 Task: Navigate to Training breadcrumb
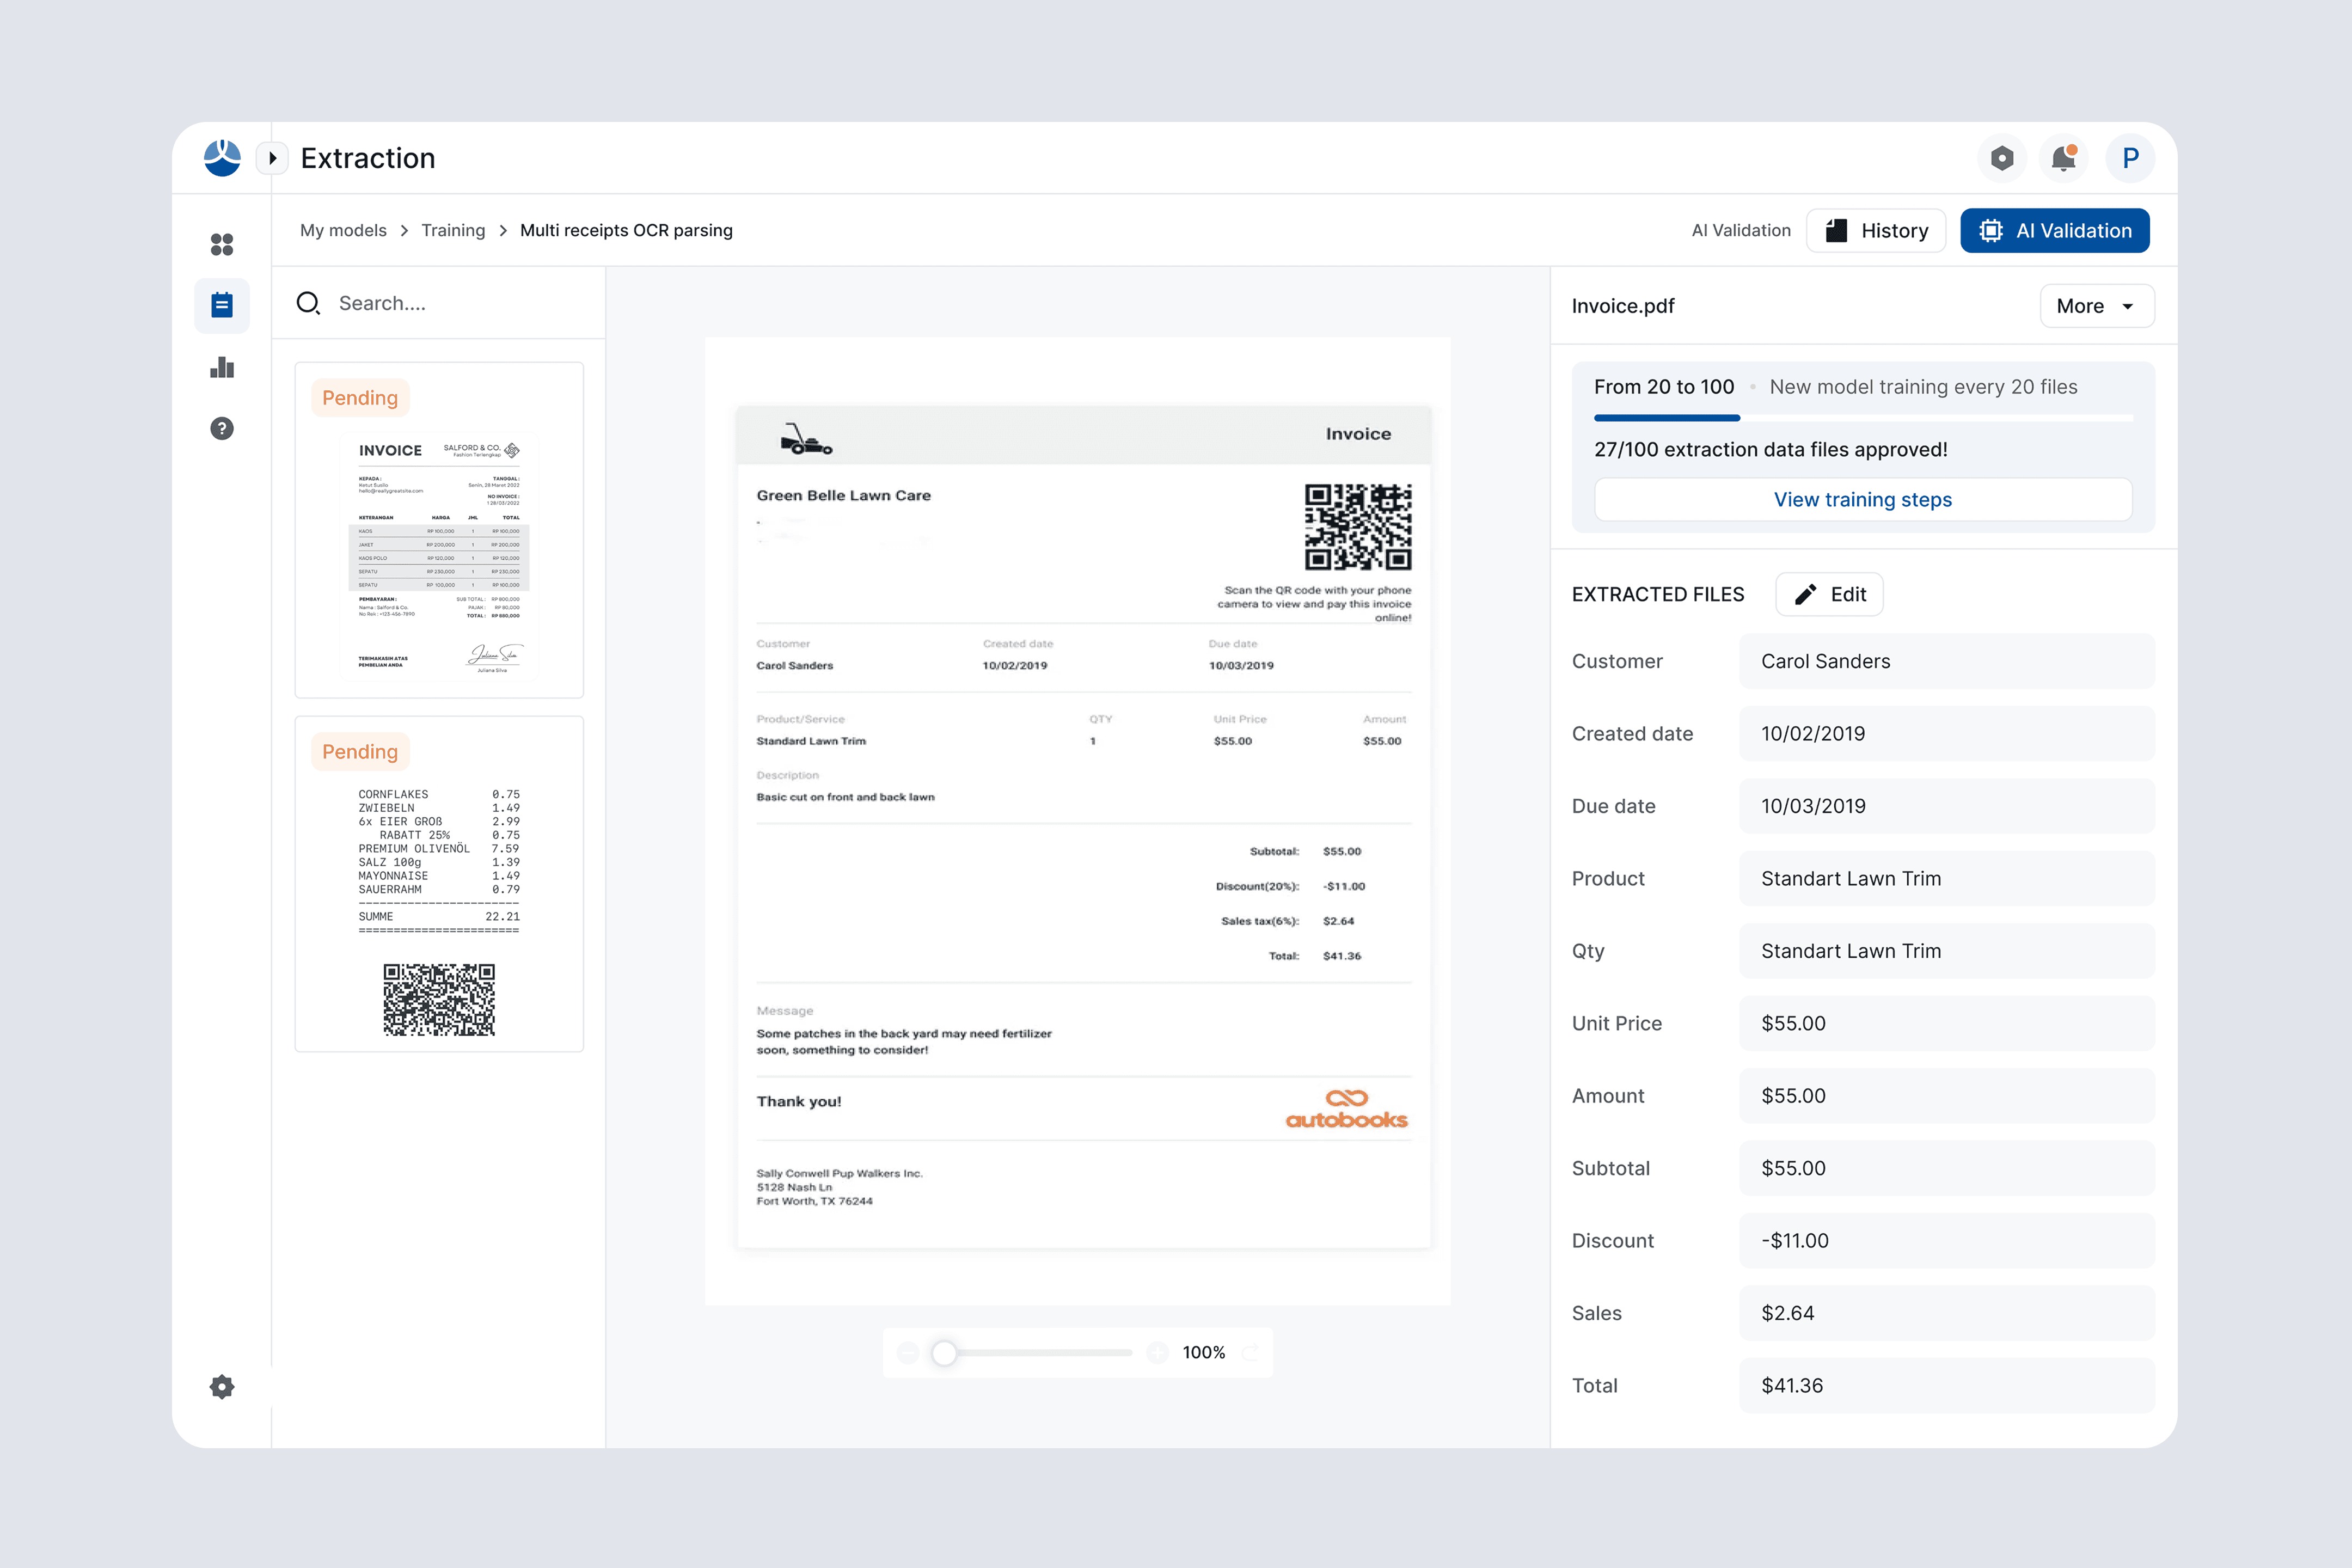click(453, 230)
